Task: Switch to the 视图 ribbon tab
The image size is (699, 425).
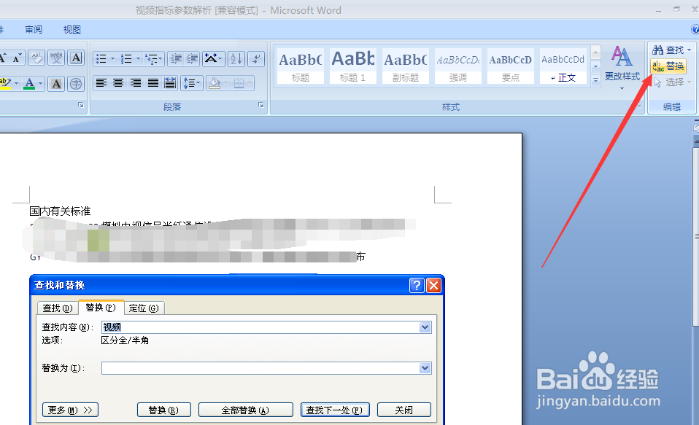Action: [72, 29]
